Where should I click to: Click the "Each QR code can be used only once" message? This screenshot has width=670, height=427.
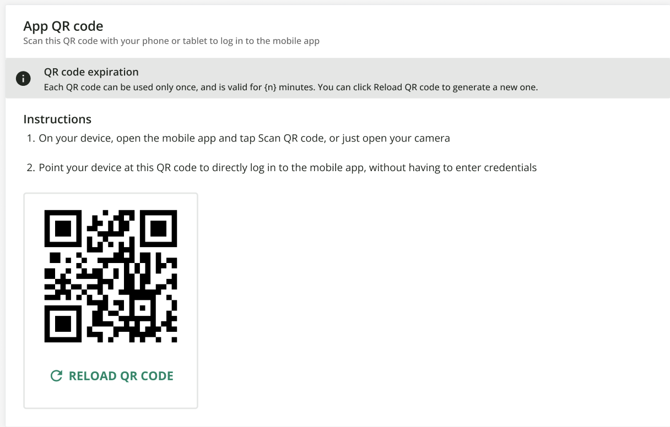[x=291, y=87]
